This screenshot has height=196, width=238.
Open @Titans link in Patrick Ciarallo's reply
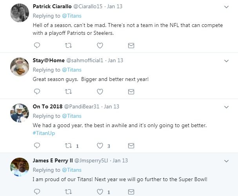72,16
